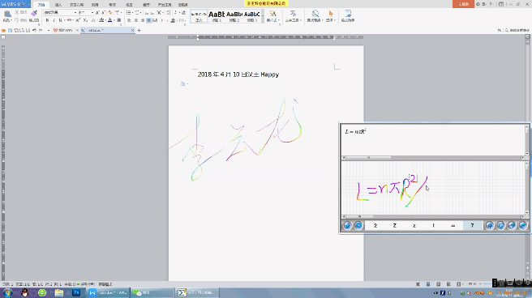
Task: Open the font name dropdown
Action: pos(75,12)
